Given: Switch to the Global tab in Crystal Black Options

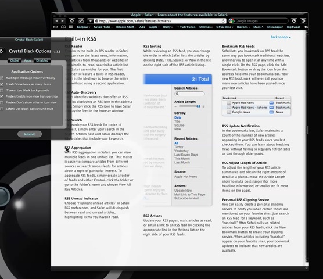Looking at the screenshot, I should point(15,60).
